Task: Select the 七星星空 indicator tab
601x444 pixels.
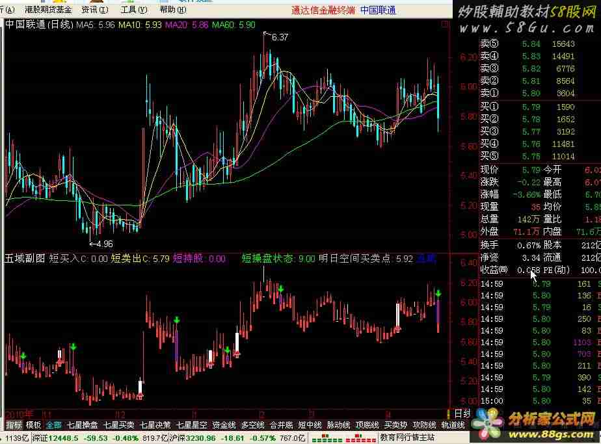Action: click(x=192, y=425)
